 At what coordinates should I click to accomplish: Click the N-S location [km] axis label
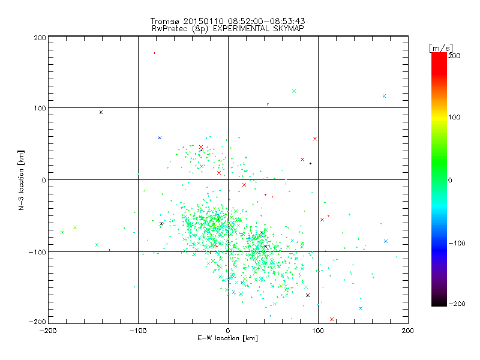[21, 180]
